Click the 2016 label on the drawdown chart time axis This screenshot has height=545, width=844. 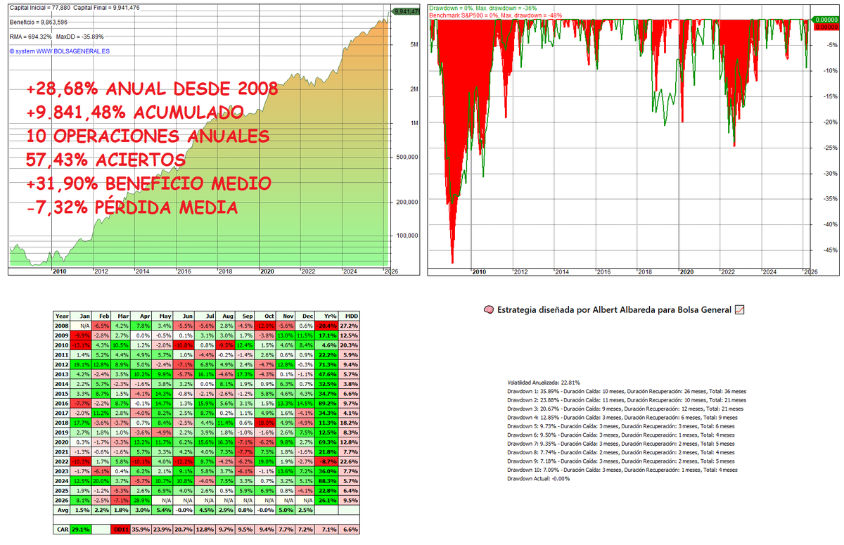(x=603, y=271)
